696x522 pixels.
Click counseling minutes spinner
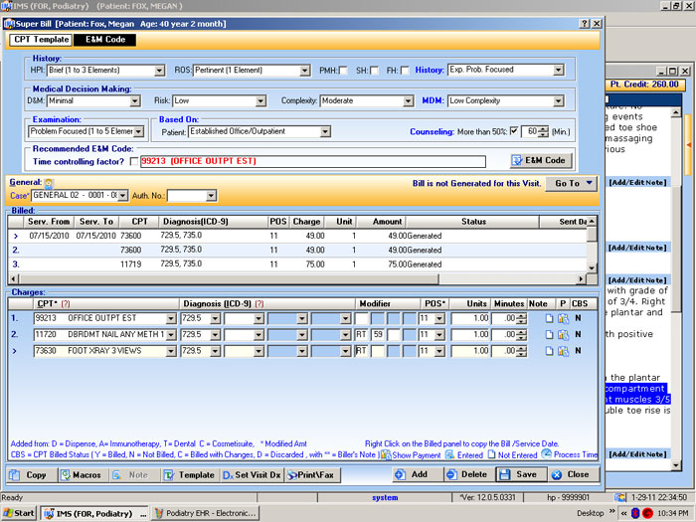tap(543, 132)
